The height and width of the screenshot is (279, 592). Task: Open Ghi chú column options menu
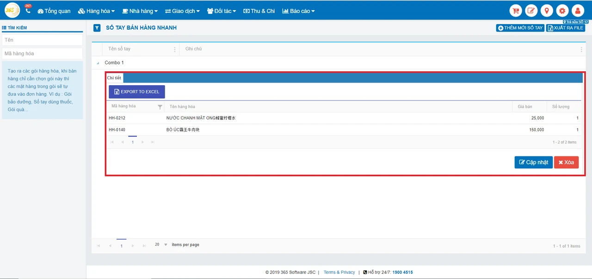point(581,49)
